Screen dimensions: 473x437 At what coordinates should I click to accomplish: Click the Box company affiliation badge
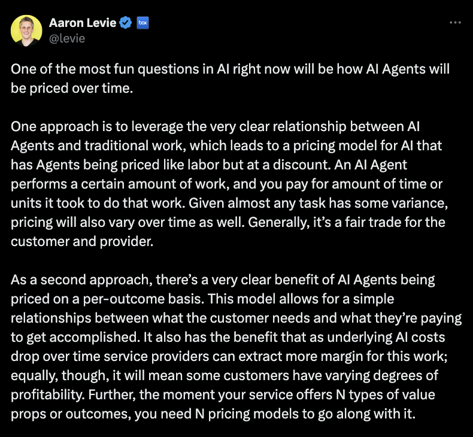click(142, 23)
